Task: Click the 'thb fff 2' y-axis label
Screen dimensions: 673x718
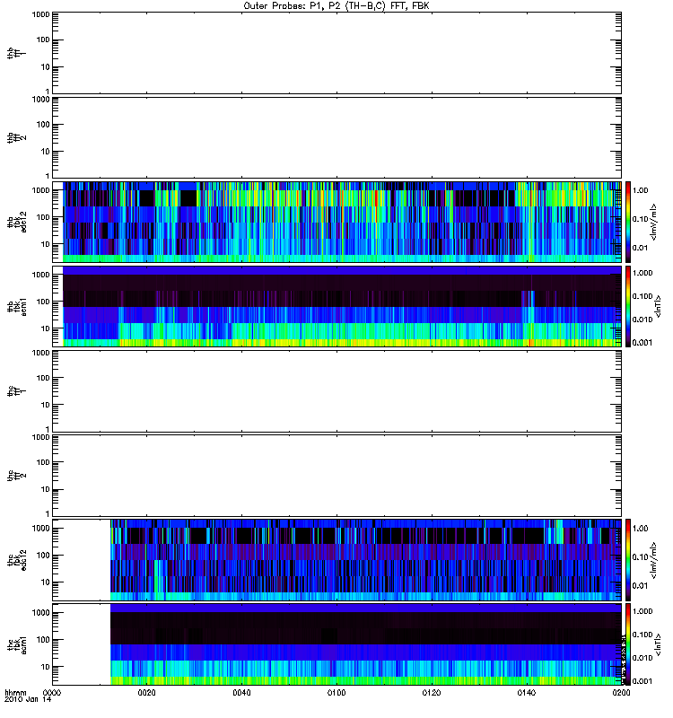Action: point(16,138)
